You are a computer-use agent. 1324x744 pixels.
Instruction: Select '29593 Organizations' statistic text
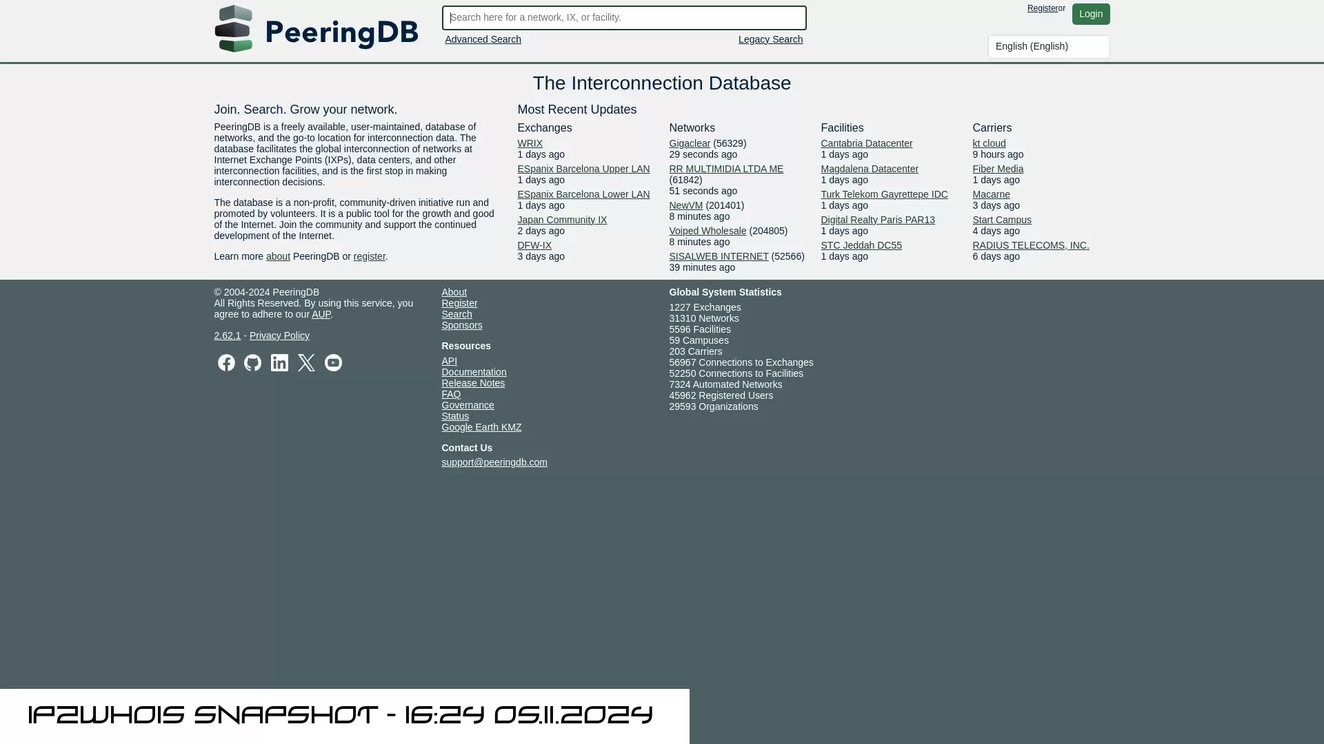(x=714, y=406)
